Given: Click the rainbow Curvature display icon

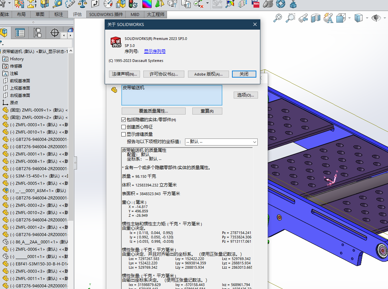Looking at the screenshot, I should point(147,4).
